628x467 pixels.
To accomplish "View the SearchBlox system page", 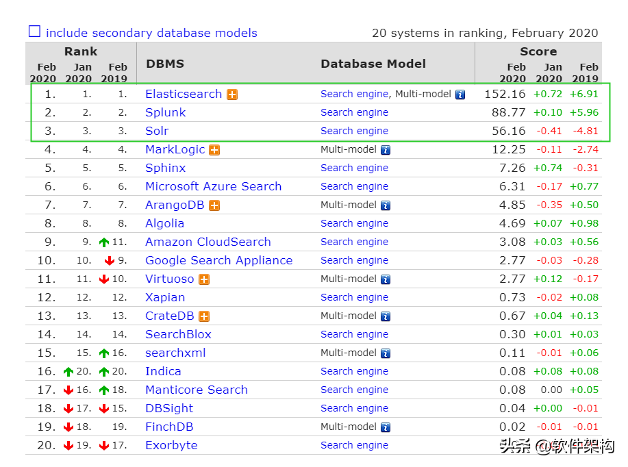I will coord(178,334).
